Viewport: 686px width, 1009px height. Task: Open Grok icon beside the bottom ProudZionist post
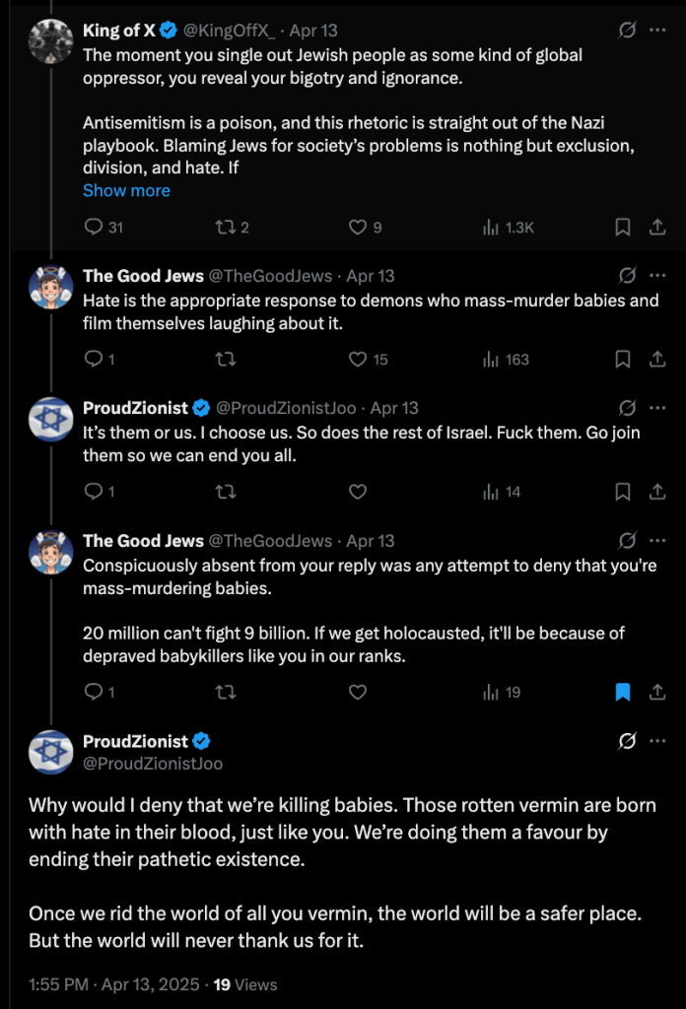coord(627,741)
